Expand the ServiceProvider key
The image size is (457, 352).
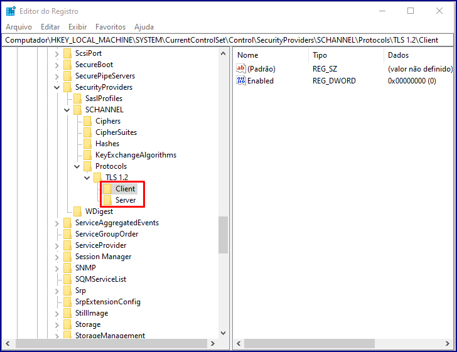pos(57,245)
